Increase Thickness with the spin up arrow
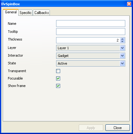The image size is (133, 134). pyautogui.click(x=122, y=39)
